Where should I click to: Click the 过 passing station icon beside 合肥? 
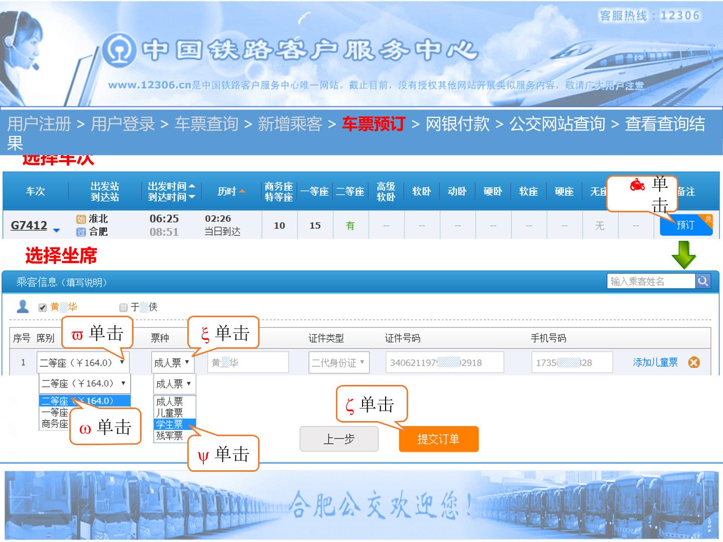click(x=81, y=232)
